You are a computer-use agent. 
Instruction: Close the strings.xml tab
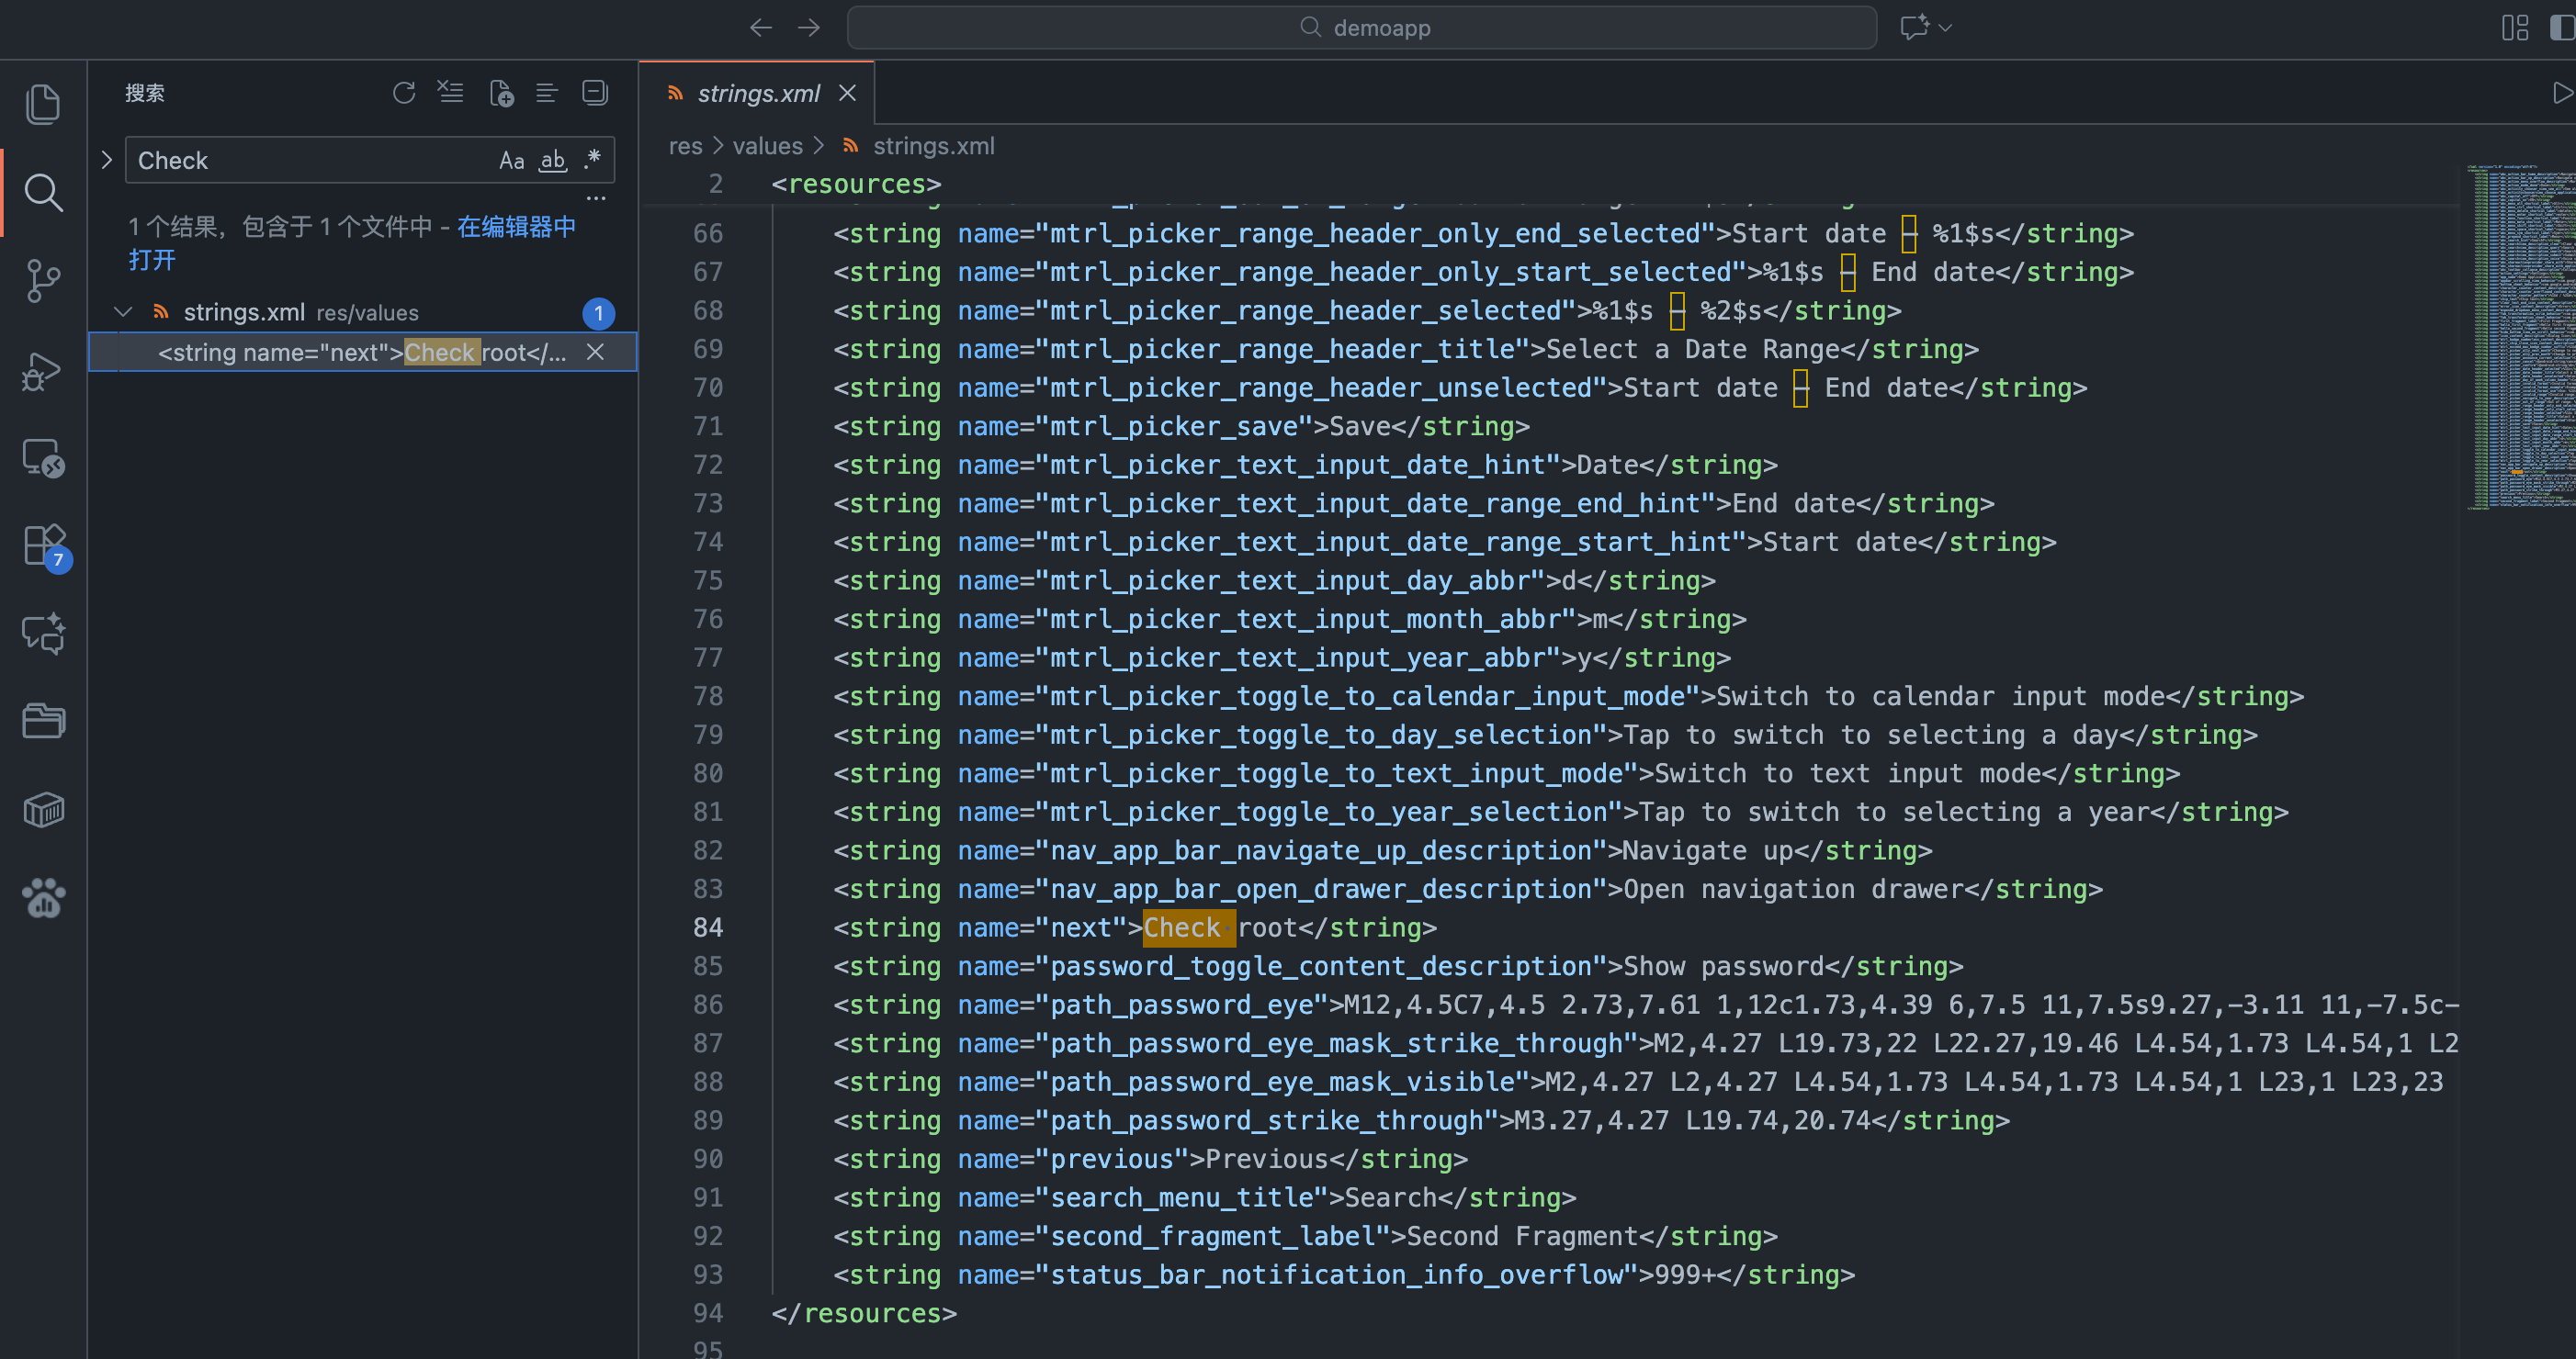click(x=847, y=93)
